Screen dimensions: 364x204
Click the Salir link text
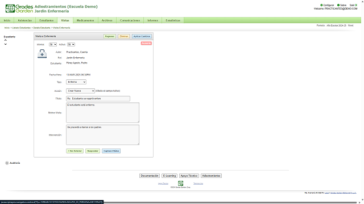point(352,5)
